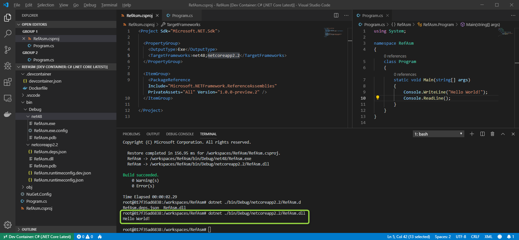Viewport: 519px width, 240px height.
Task: Open the Debug menu
Action: click(x=90, y=5)
